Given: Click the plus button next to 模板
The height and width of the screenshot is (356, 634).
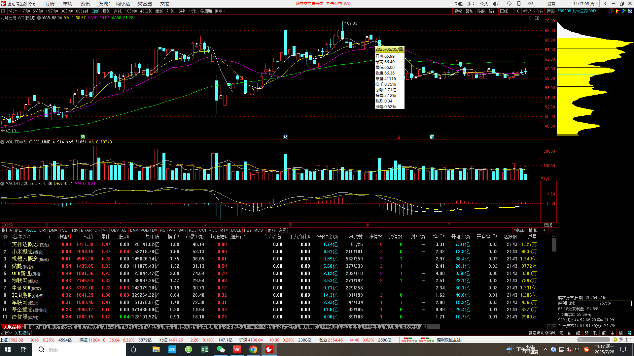Looking at the screenshot, I should coord(544,230).
